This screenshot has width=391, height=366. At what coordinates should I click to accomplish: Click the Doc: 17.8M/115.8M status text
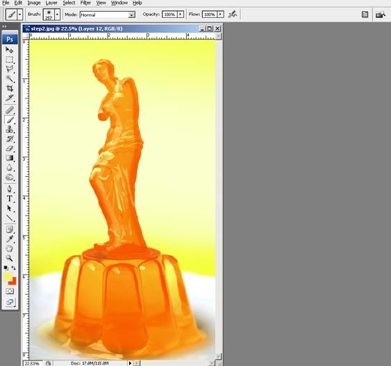tap(90, 363)
